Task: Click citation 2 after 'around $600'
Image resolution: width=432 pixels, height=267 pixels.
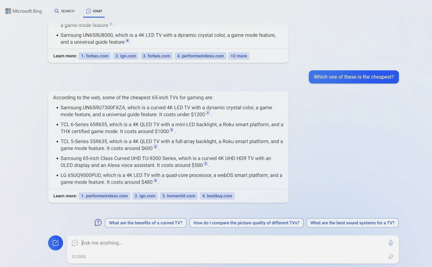Action: point(155,147)
